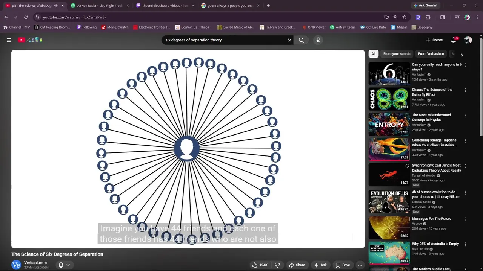Viewport: 483px width, 271px height.
Task: Dislike the video
Action: (277, 265)
